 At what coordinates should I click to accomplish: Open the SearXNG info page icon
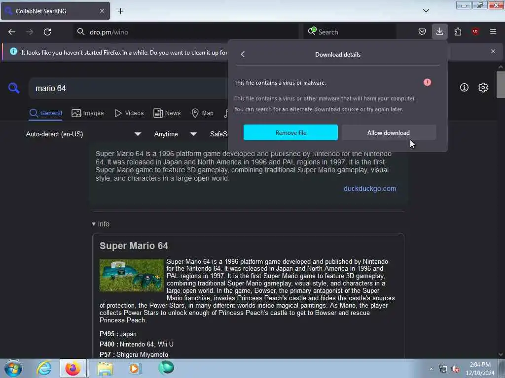click(464, 88)
